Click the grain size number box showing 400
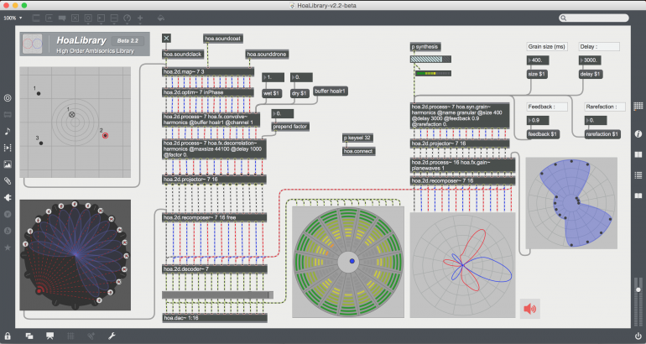646x344 pixels. pyautogui.click(x=538, y=60)
